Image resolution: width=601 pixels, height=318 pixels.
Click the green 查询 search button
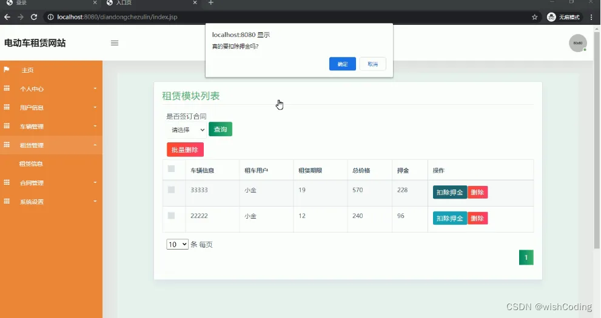[x=220, y=130]
